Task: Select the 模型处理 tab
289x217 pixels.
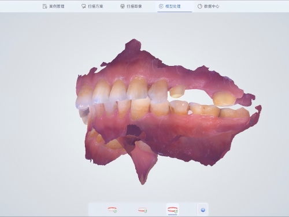Action: [x=170, y=6]
